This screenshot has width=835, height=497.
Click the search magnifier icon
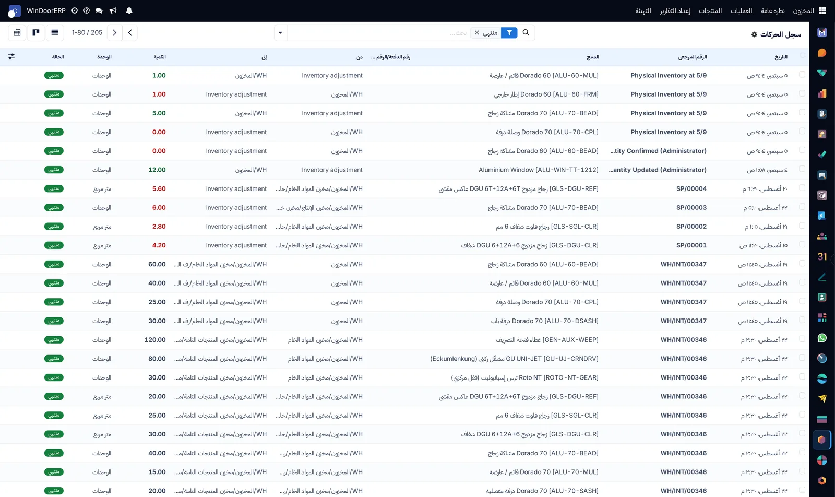tap(526, 32)
